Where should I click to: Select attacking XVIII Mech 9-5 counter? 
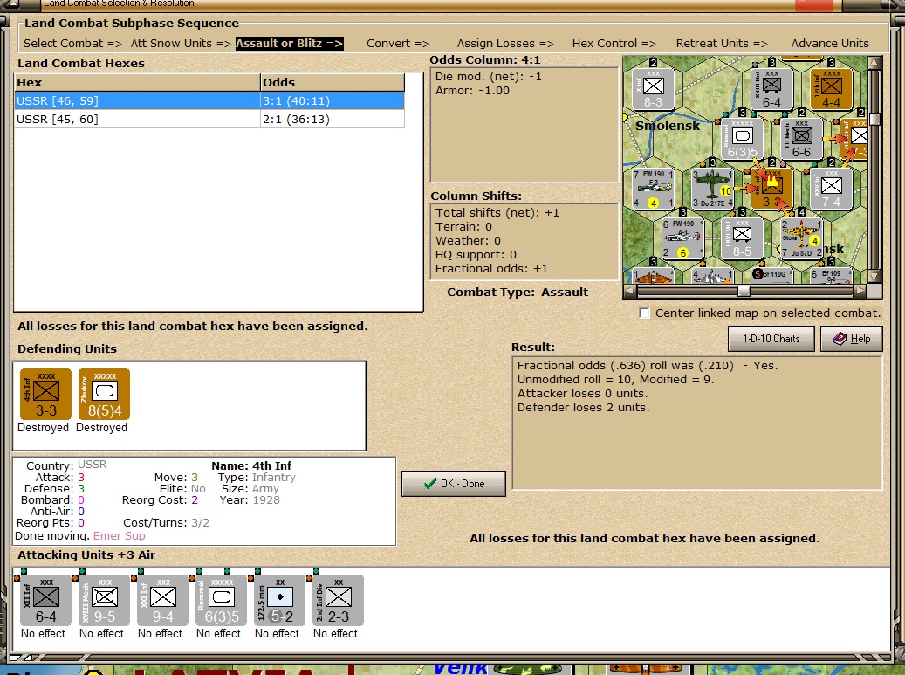click(x=105, y=601)
